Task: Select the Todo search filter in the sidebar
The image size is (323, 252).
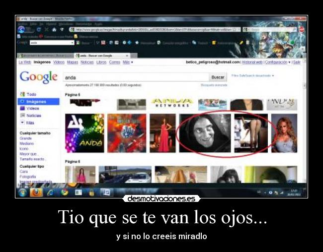Action: click(x=31, y=94)
